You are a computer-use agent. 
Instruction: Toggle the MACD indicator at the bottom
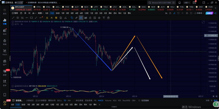point(101,101)
